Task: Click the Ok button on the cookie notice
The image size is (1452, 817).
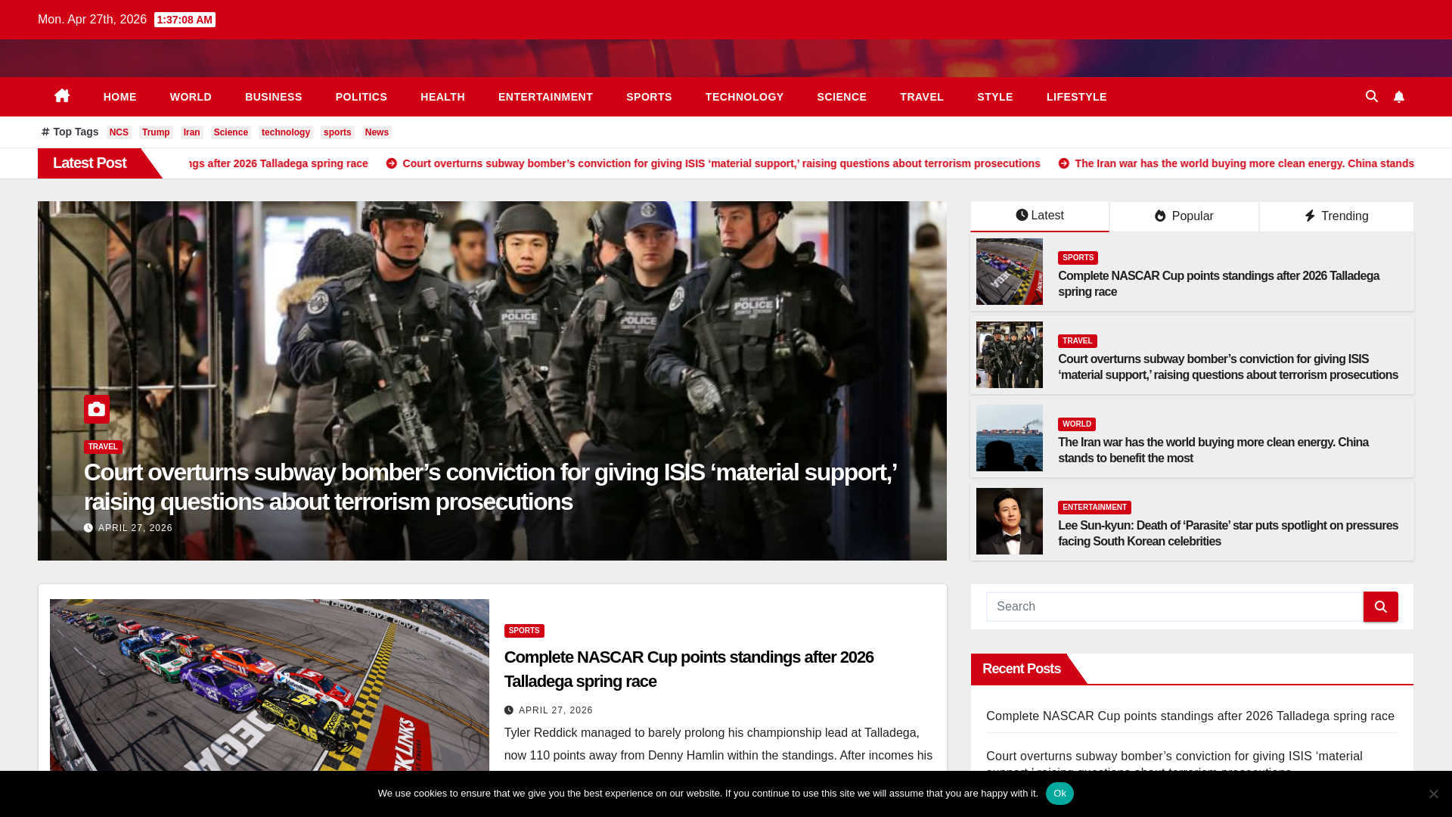Action: click(1060, 794)
